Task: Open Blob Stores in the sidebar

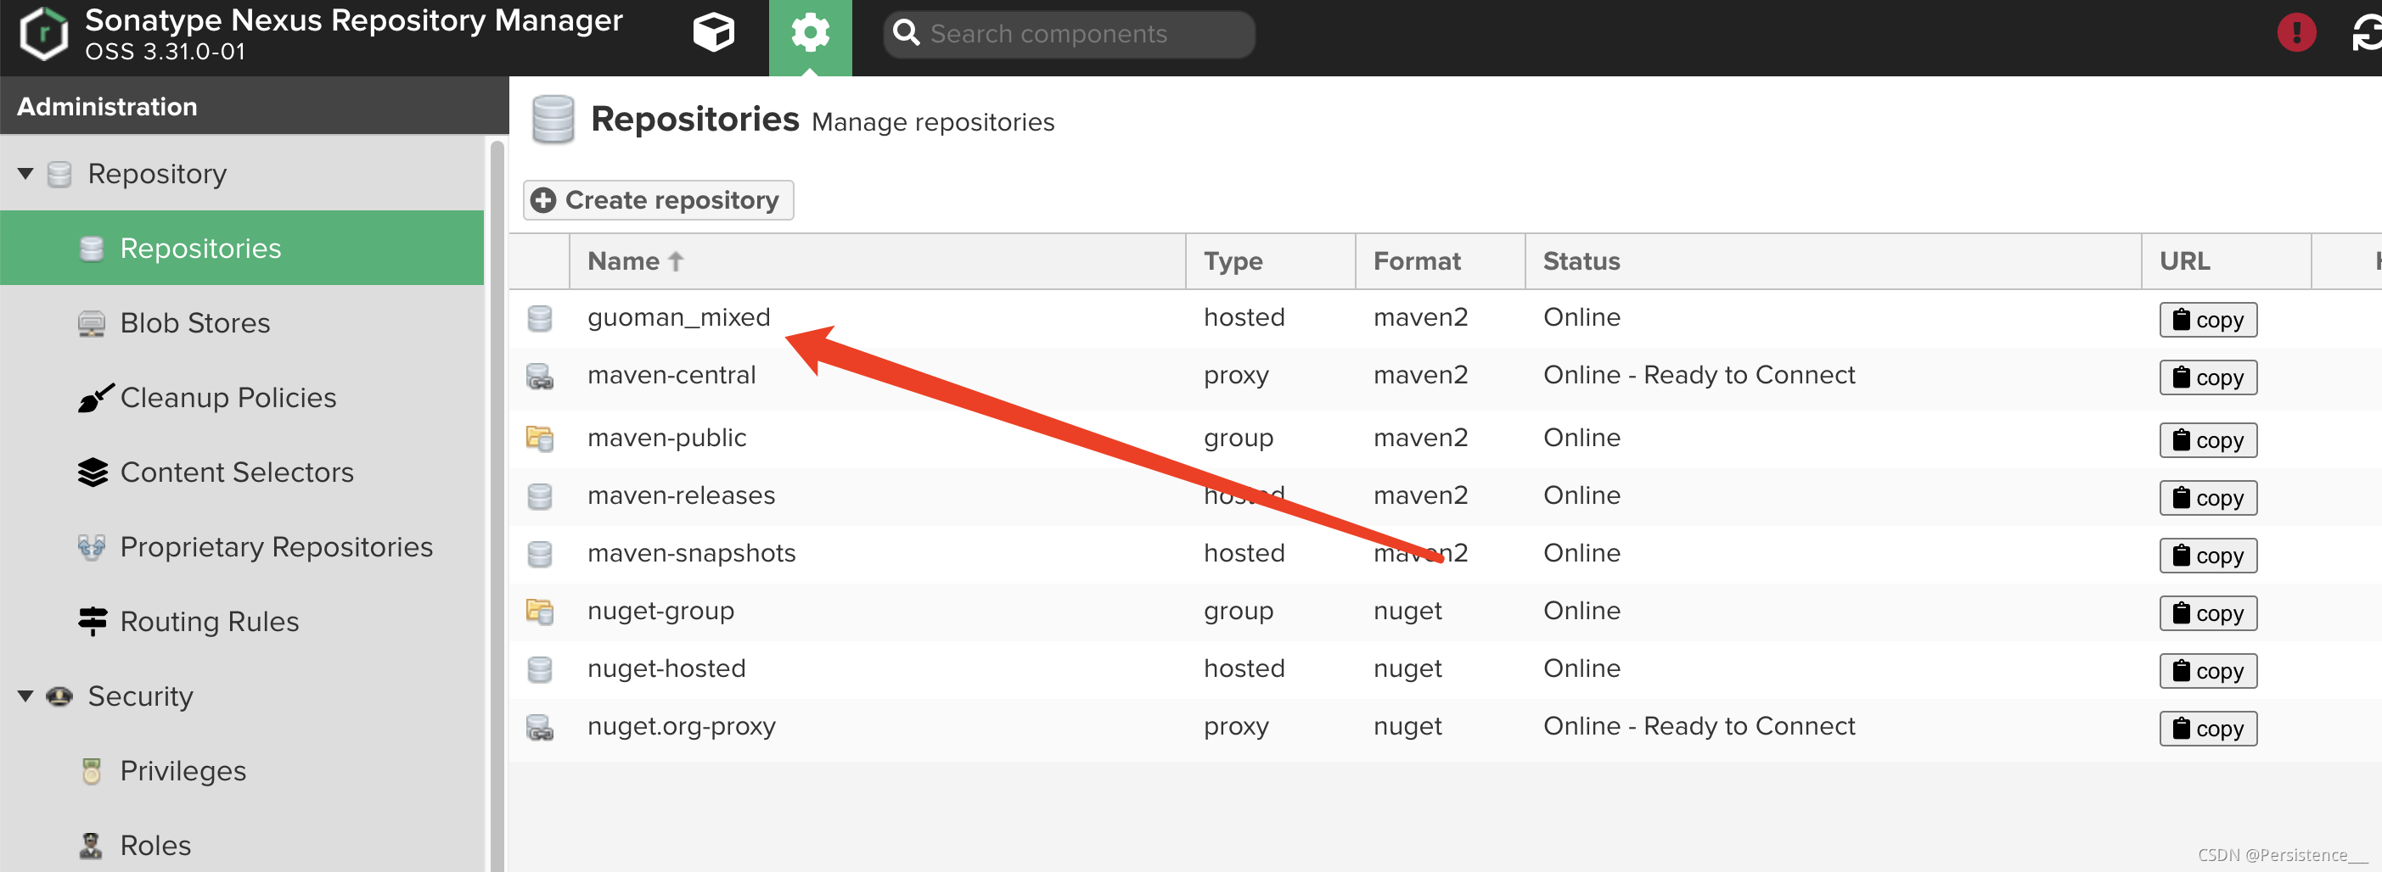Action: [x=241, y=322]
